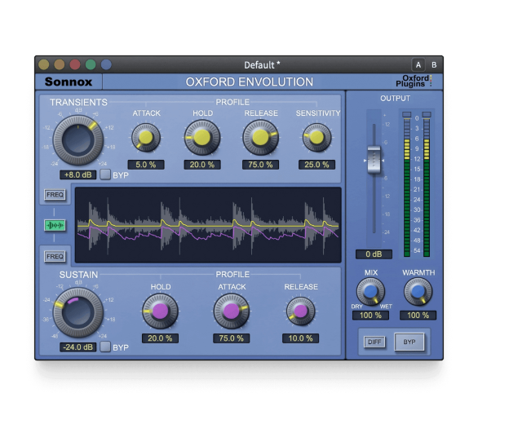The width and height of the screenshot is (509, 424).
Task: Click the Sustain FREQ button
Action: point(55,256)
